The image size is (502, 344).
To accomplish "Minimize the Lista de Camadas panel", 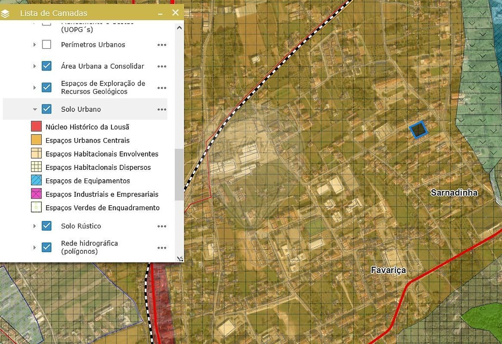I will click(160, 13).
